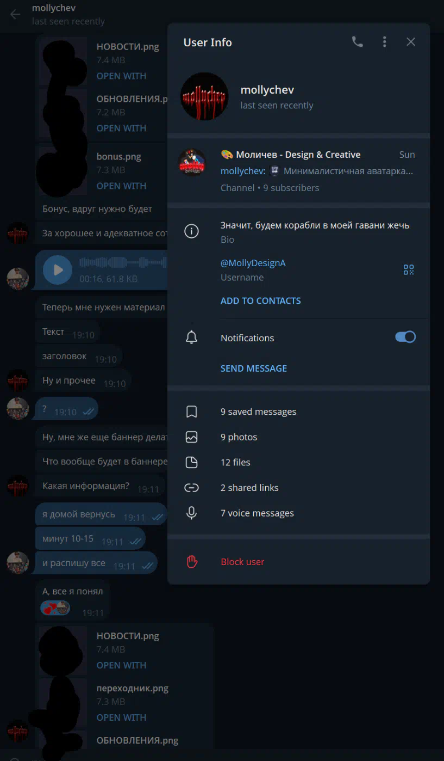Screen dimensions: 444x761
Task: Toggle the Notifications switch off
Action: (x=405, y=337)
